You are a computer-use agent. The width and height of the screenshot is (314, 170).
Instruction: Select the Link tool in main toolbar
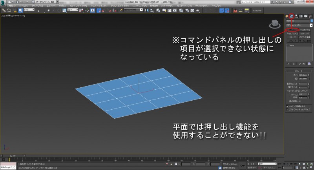(3, 11)
